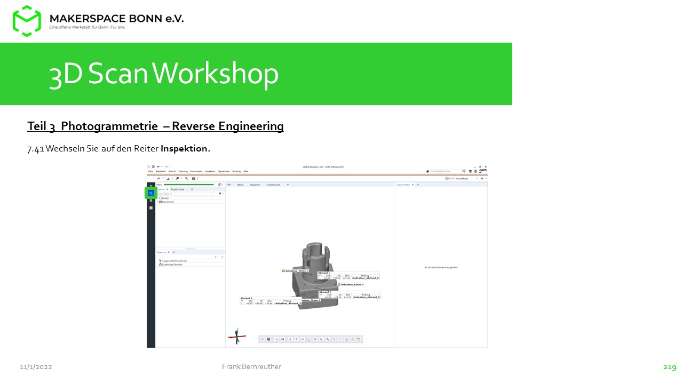Open the Skripting menu
The width and height of the screenshot is (683, 384).
click(x=236, y=171)
